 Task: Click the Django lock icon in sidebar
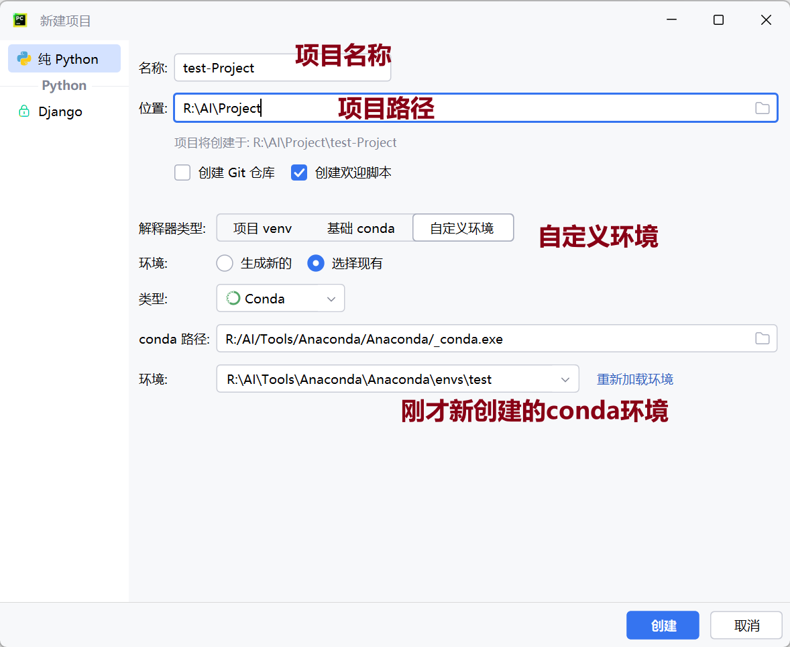click(25, 111)
